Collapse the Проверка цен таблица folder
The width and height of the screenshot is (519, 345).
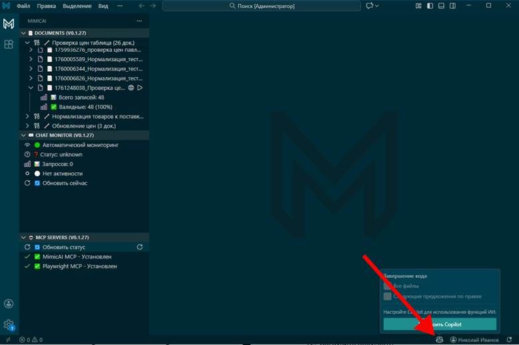(x=27, y=42)
